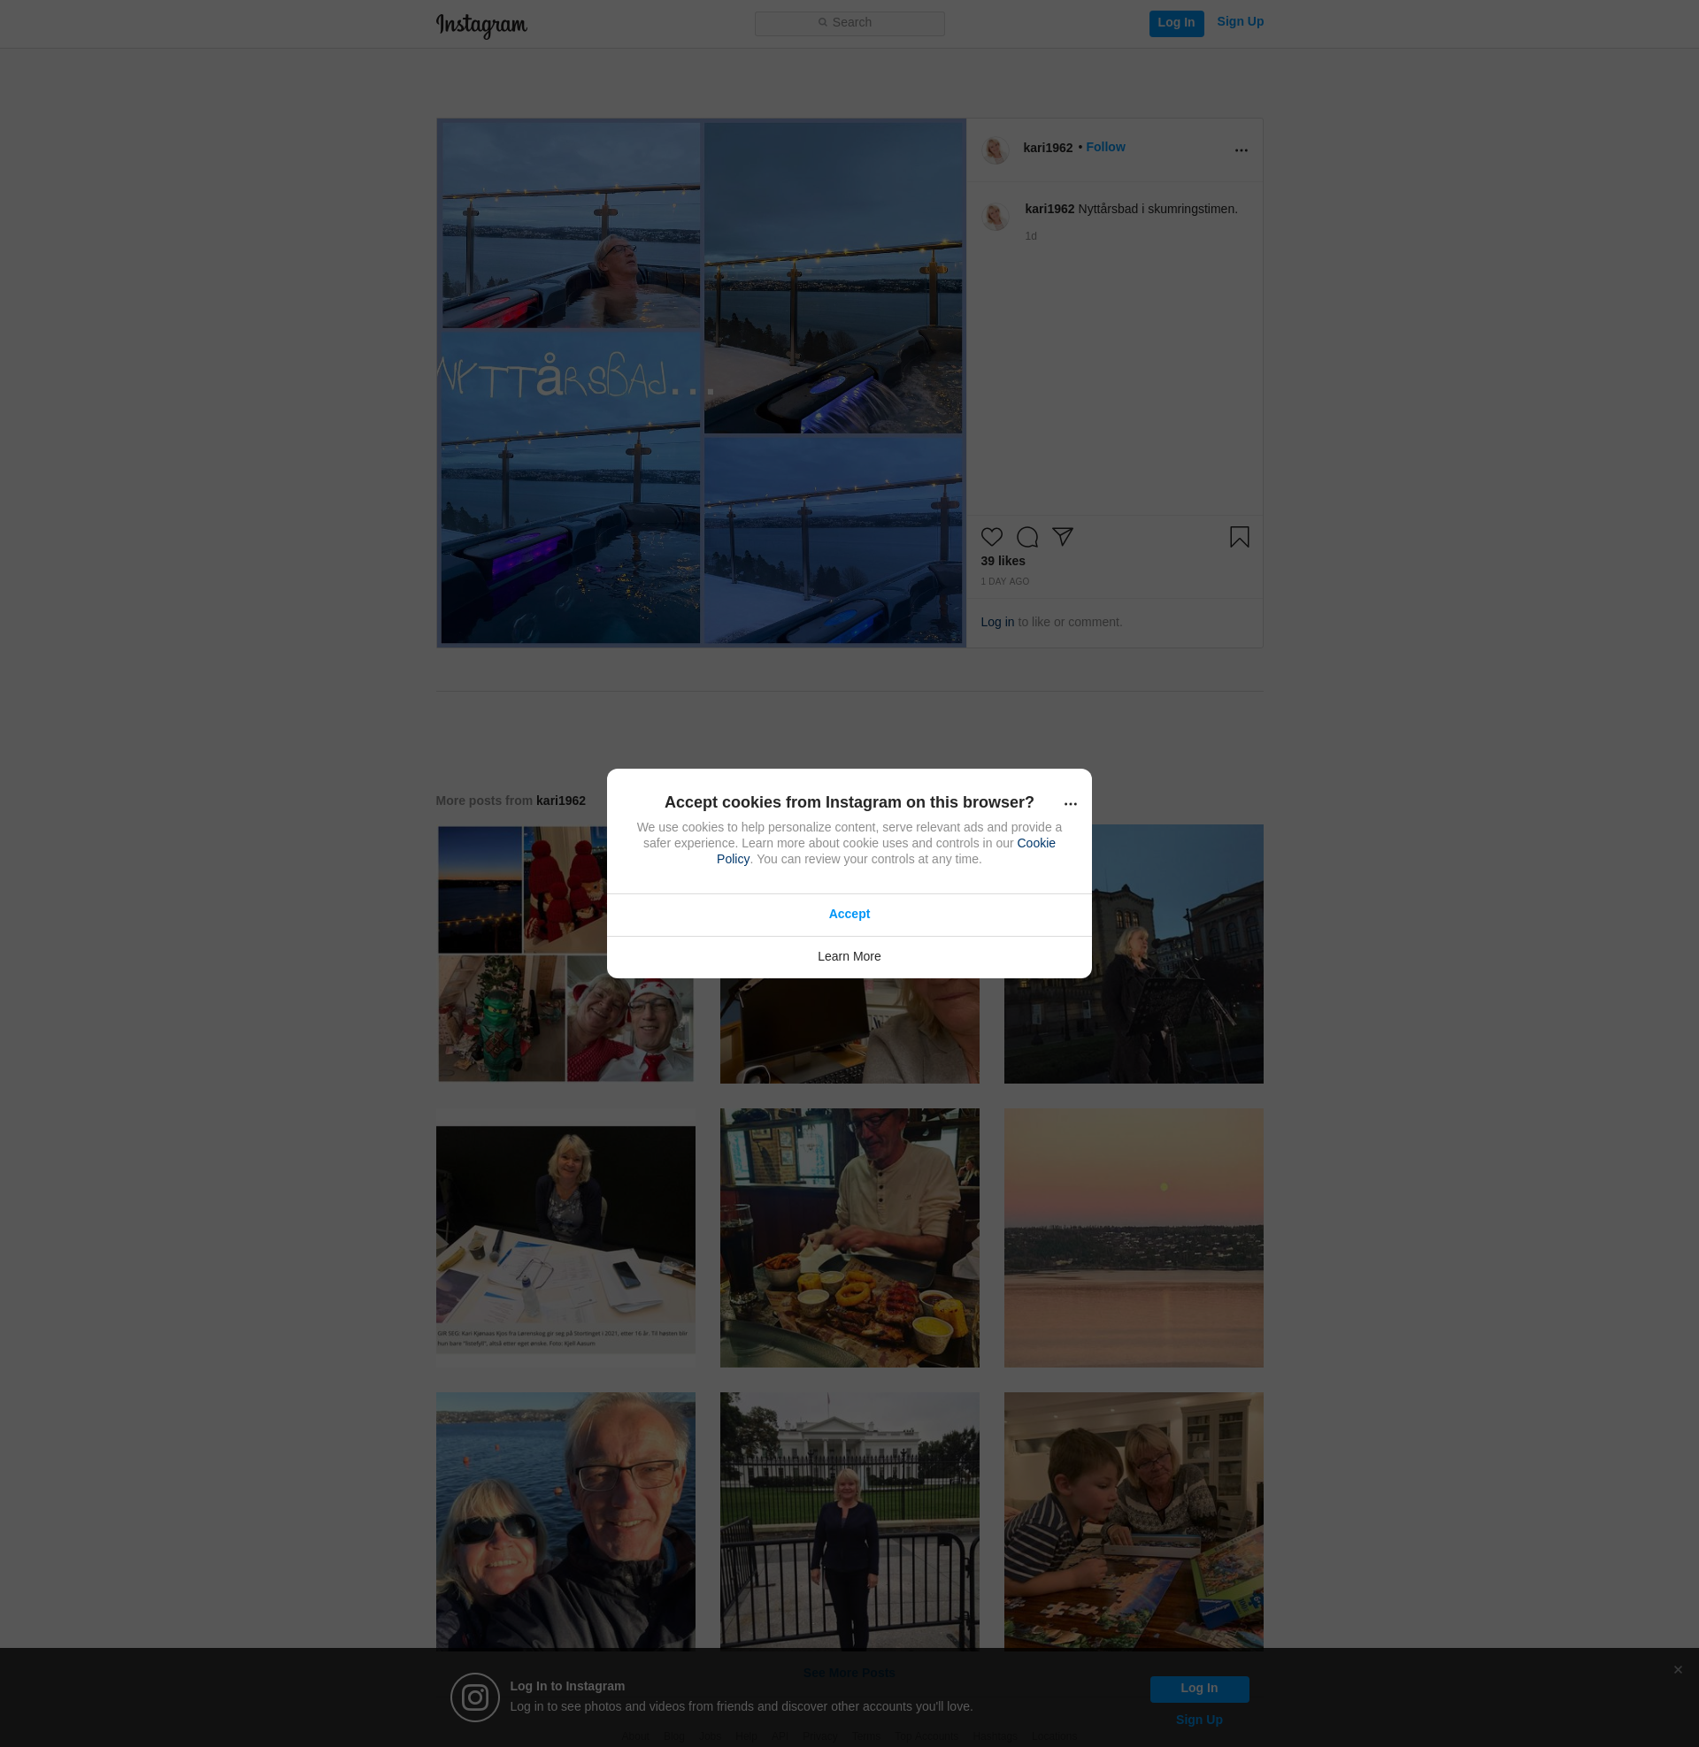Image resolution: width=1699 pixels, height=1747 pixels.
Task: Open kari1962 link in More posts heading
Action: pyautogui.click(x=560, y=801)
